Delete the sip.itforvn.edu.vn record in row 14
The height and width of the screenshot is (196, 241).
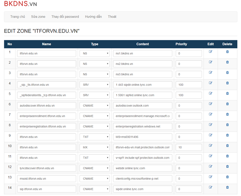tap(227, 187)
